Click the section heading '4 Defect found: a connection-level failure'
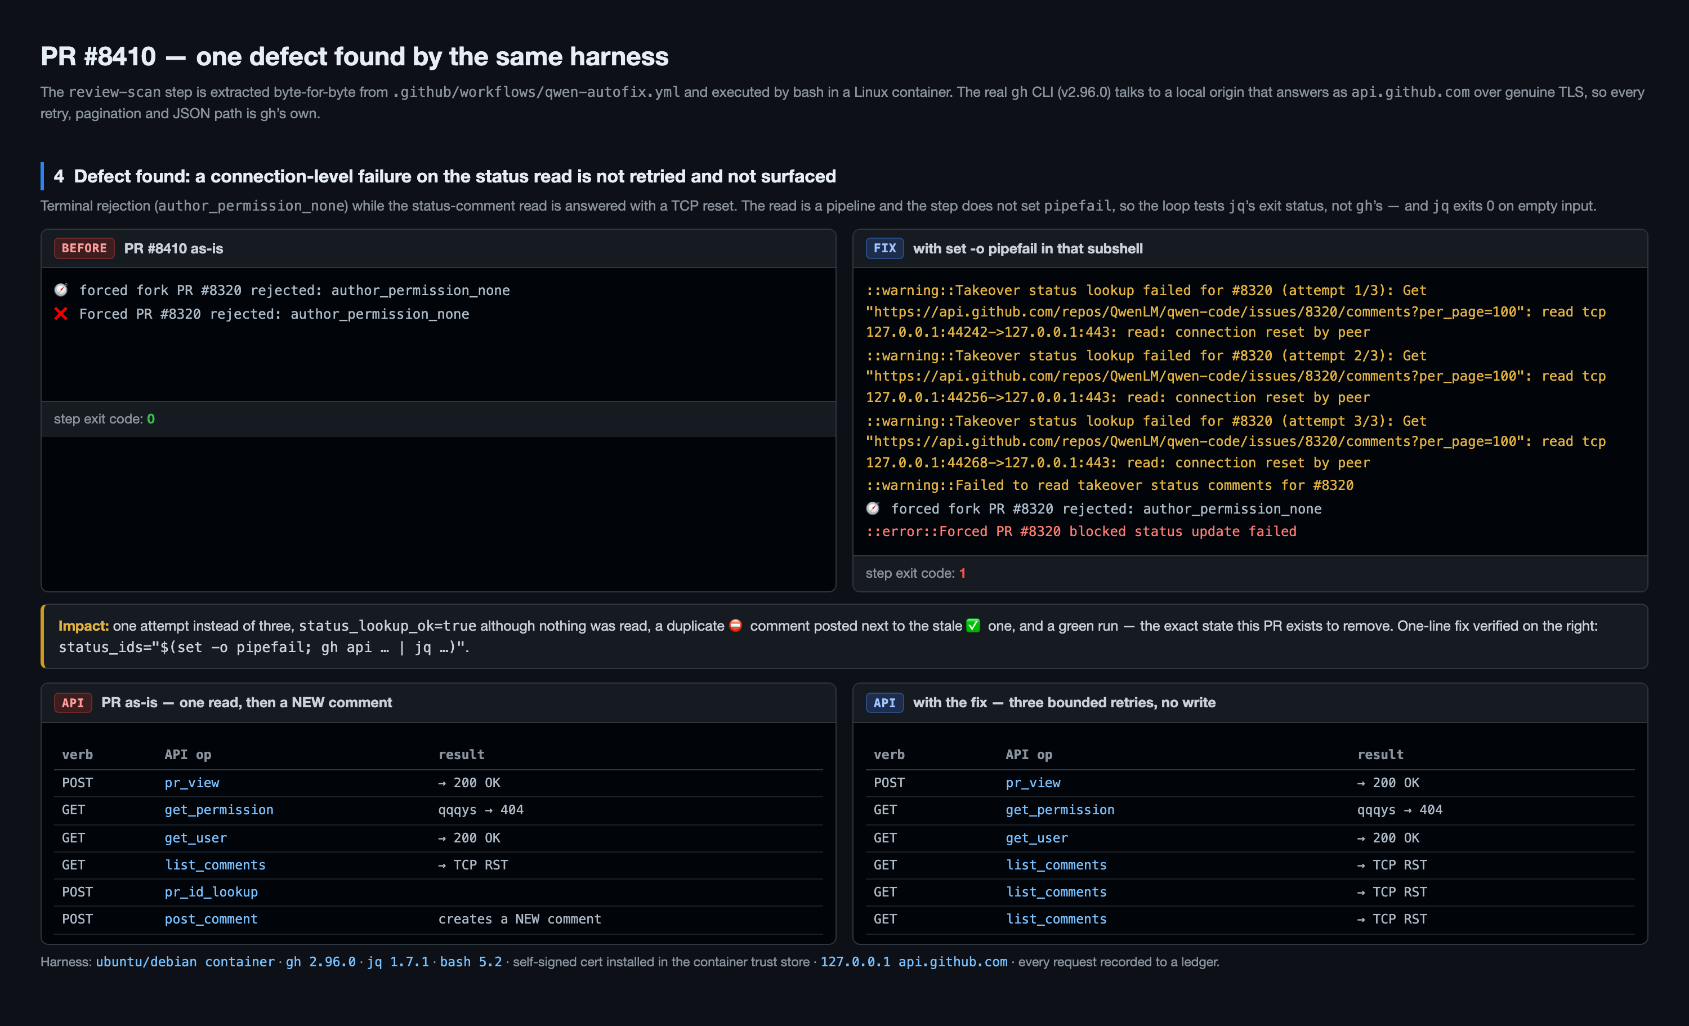Viewport: 1689px width, 1026px height. [444, 176]
